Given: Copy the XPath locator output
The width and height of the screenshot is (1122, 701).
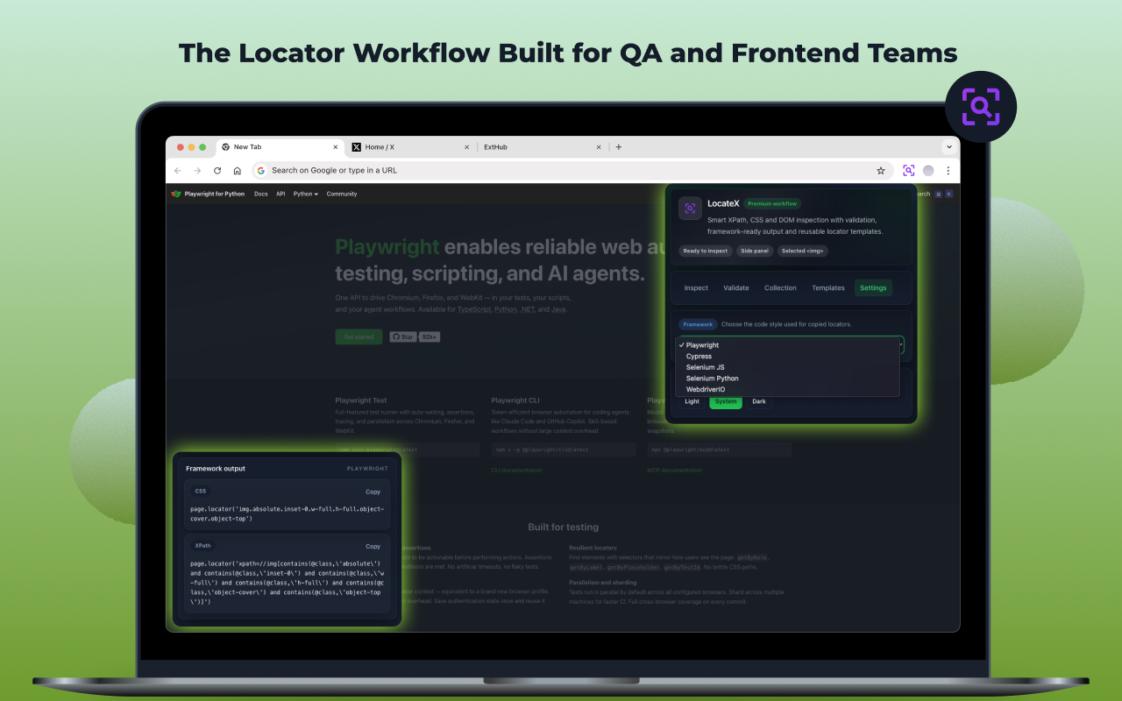Looking at the screenshot, I should click(x=373, y=546).
